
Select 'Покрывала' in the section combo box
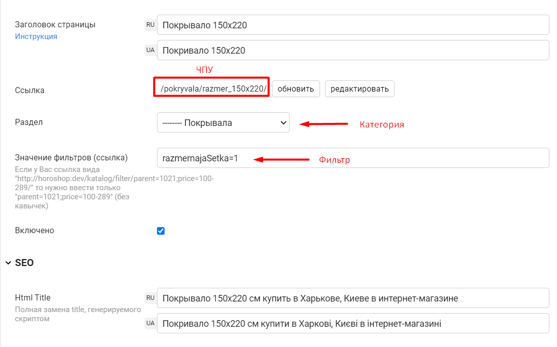coord(223,122)
